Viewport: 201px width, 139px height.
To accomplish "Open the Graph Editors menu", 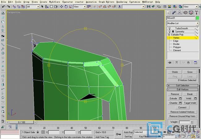I will pyautogui.click(x=106, y=2).
